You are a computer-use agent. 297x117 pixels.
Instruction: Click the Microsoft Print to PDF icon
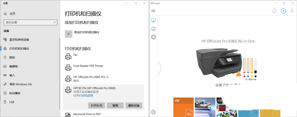(68, 115)
